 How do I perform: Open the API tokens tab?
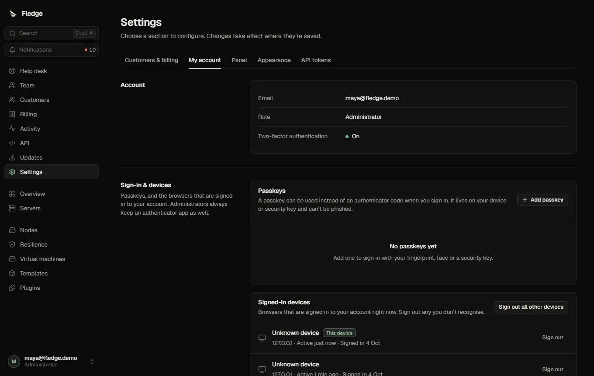(x=316, y=60)
